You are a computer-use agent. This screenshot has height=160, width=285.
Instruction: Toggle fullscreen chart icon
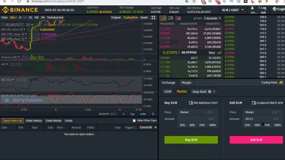pyautogui.click(x=153, y=18)
